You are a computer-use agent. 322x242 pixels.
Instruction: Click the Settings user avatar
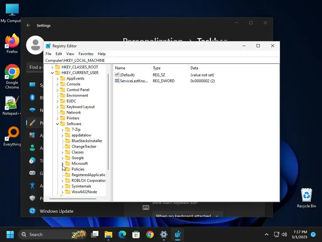[35, 45]
